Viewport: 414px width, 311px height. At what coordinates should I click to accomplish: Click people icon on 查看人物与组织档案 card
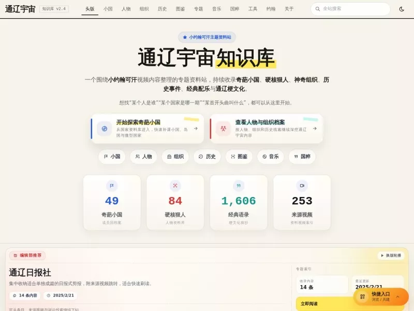224,129
